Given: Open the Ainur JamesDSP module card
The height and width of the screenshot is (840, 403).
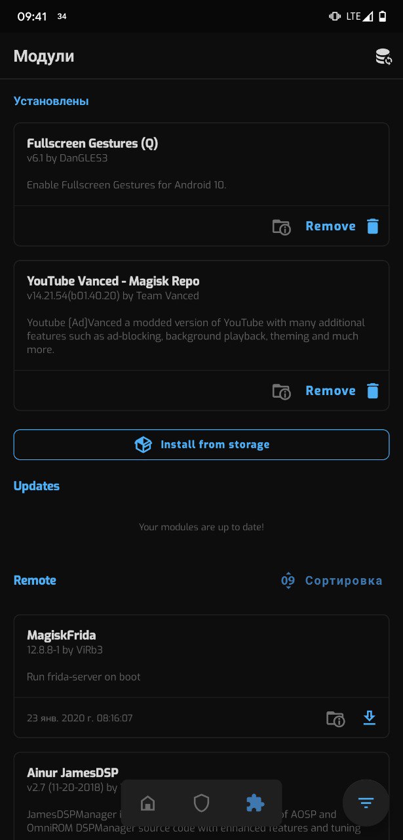Looking at the screenshot, I should tap(201, 796).
